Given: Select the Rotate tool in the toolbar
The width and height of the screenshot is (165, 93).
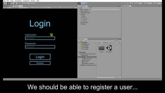Looking at the screenshot, I should (12, 3).
